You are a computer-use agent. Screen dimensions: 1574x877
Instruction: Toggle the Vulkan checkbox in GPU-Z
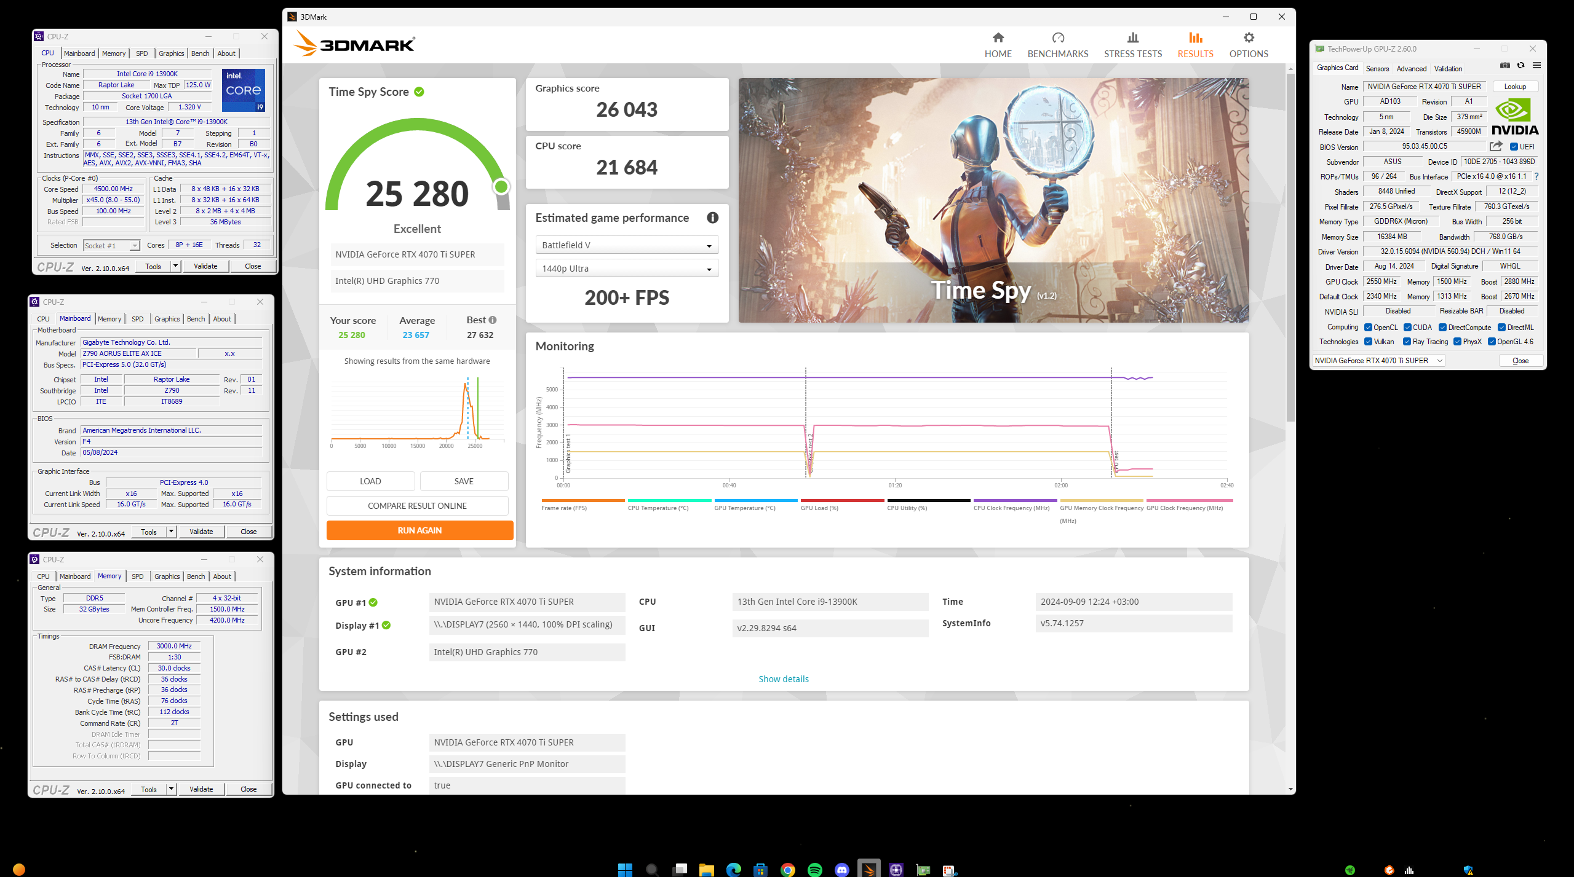1368,341
